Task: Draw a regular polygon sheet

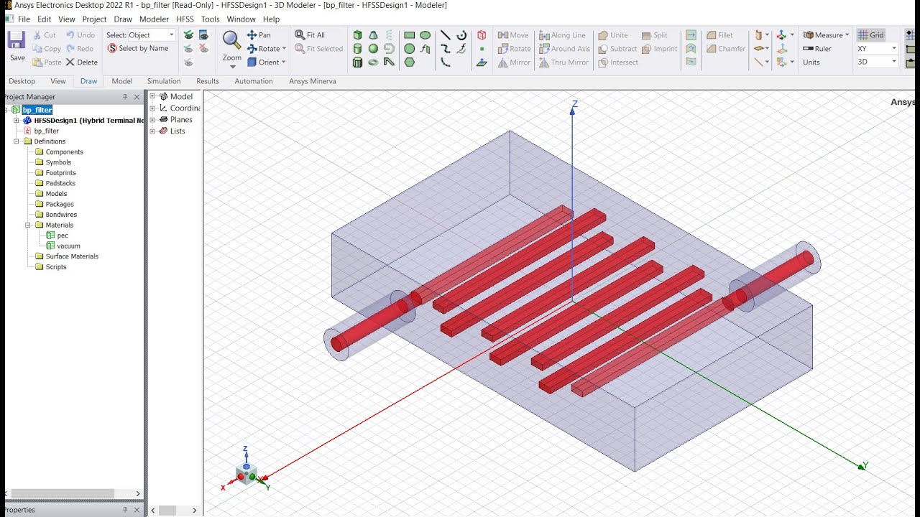Action: [x=409, y=62]
